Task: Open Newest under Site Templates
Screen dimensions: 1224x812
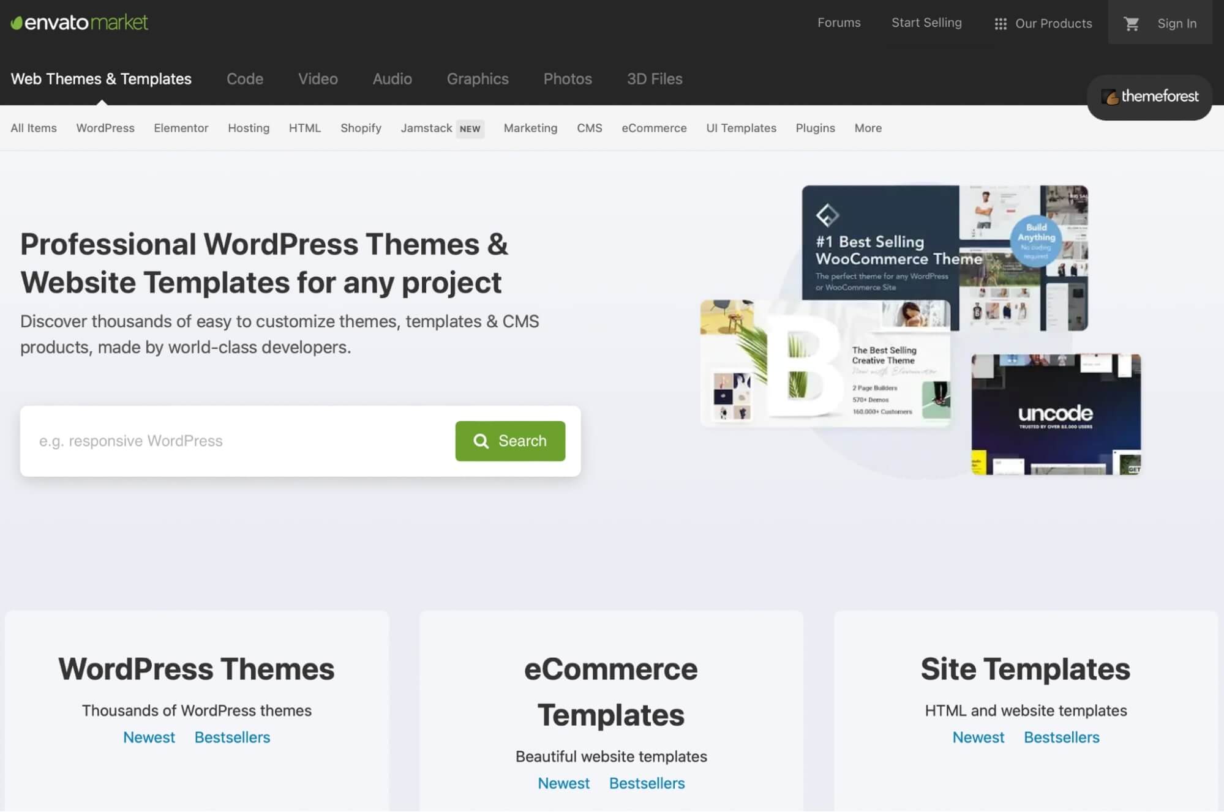Action: pyautogui.click(x=978, y=737)
